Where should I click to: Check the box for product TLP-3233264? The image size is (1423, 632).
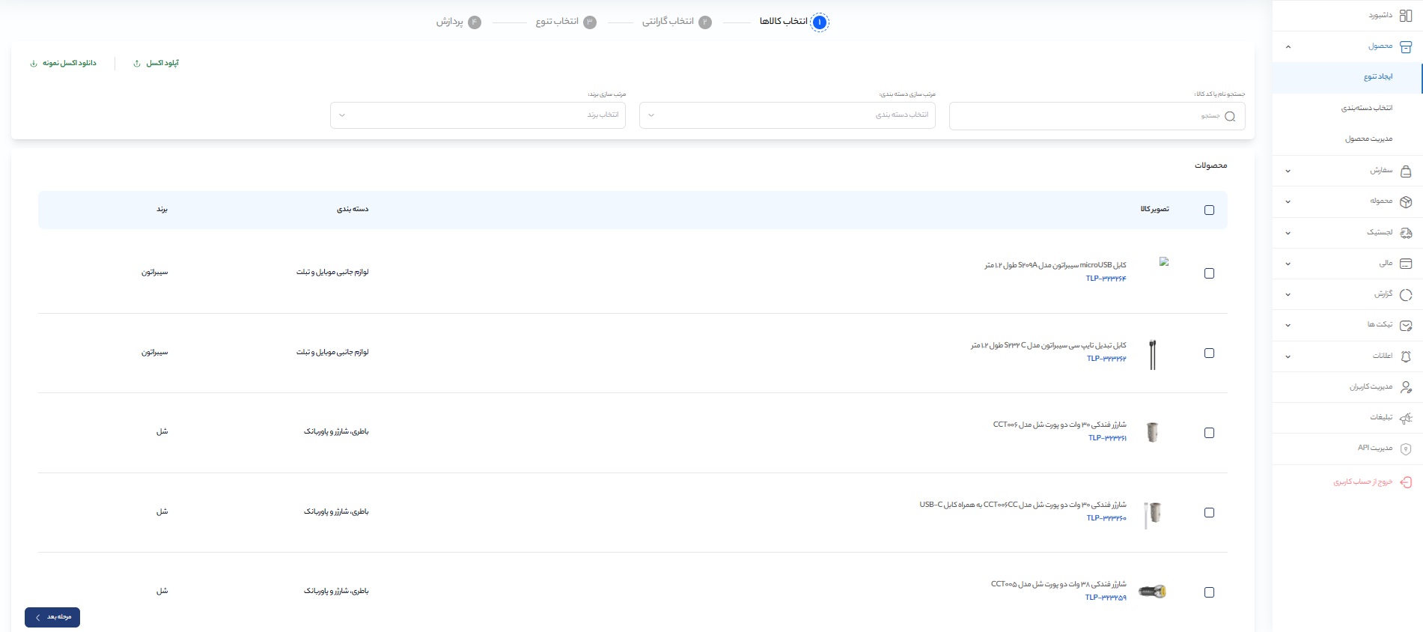(x=1209, y=273)
